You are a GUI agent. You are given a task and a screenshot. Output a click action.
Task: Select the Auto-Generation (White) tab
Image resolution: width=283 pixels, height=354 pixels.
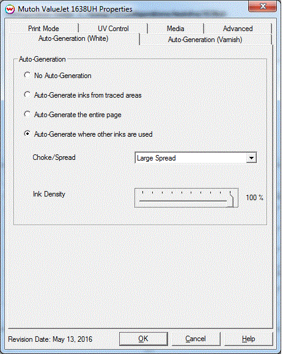point(73,38)
